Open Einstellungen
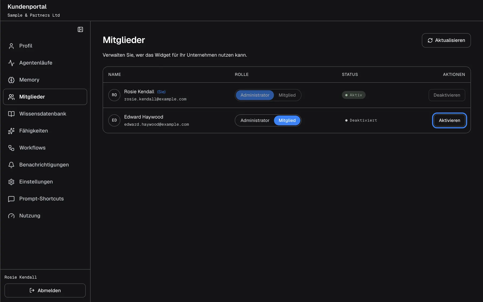 45,182
